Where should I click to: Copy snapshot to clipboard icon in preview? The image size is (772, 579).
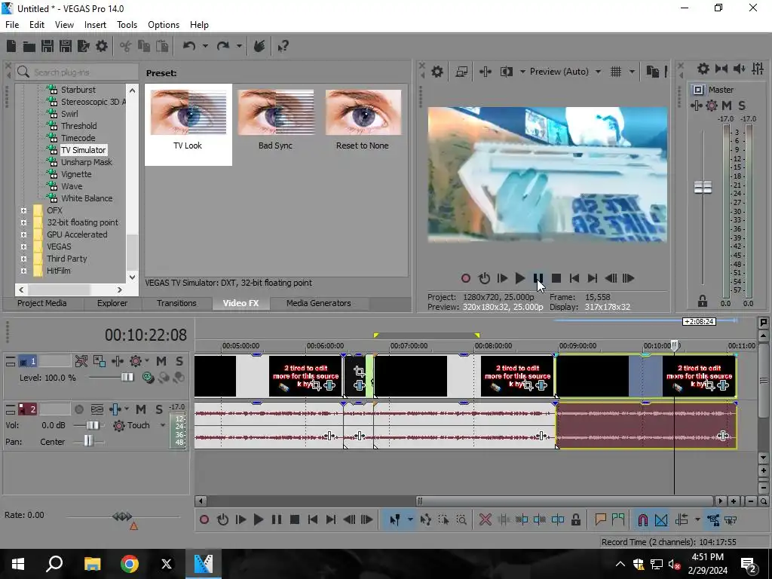point(653,72)
